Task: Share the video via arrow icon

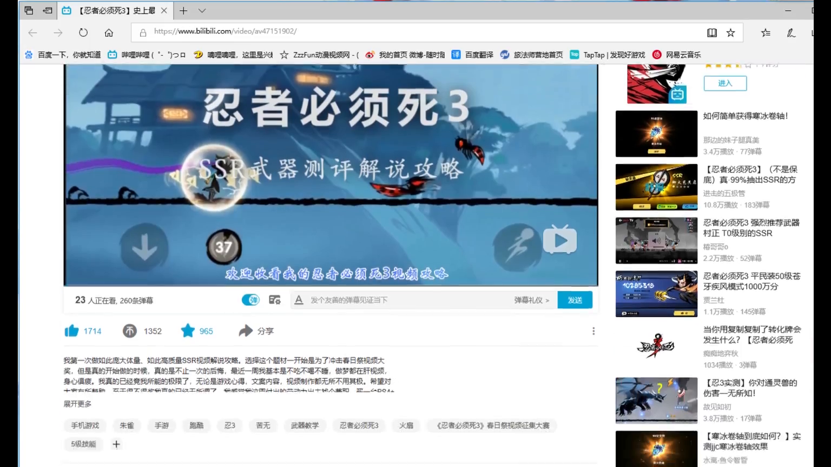Action: [x=246, y=331]
